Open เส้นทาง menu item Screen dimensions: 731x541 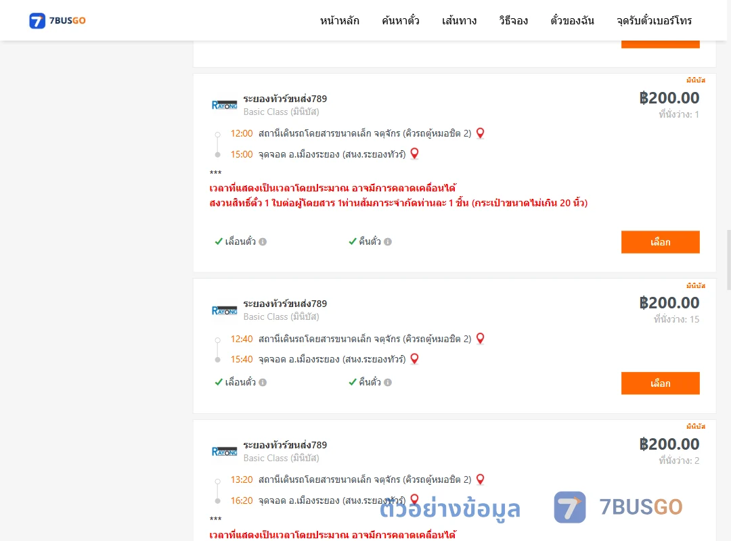tap(459, 20)
